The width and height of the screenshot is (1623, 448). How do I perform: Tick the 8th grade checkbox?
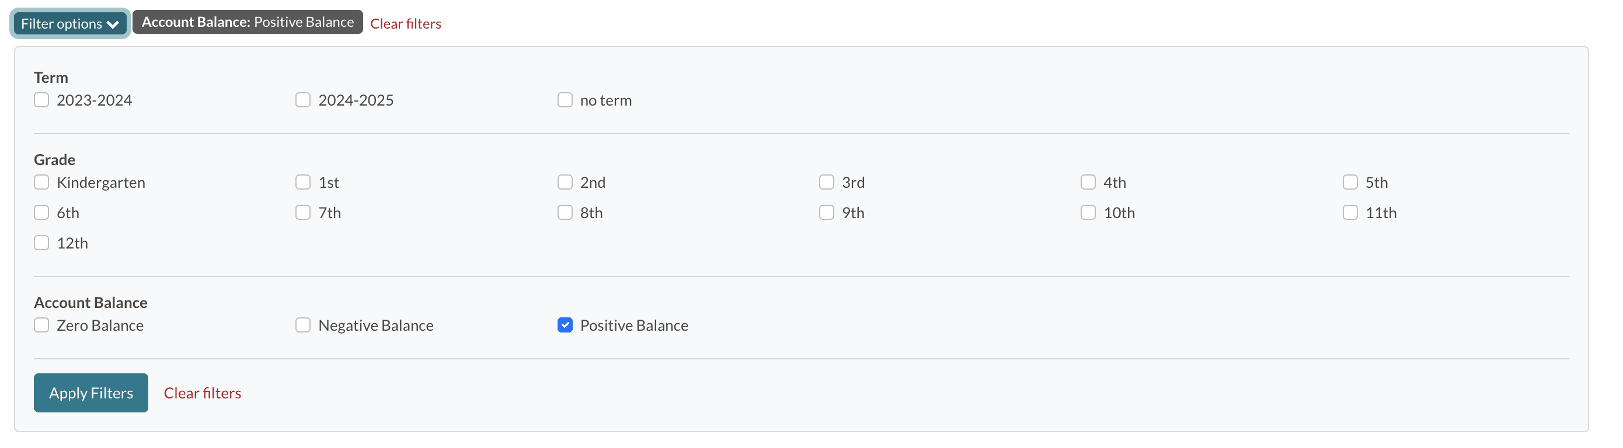(565, 213)
